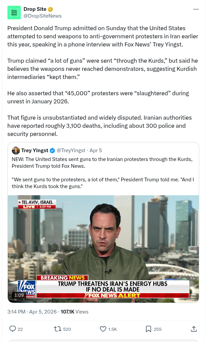Open the three-dot more options menu
This screenshot has height=342, width=206.
tap(196, 9)
